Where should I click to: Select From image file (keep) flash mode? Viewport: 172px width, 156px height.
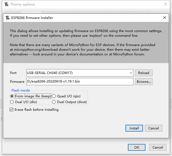coord(12,96)
